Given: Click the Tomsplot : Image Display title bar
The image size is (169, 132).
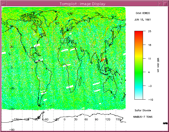Looking at the screenshot, I should coord(82,4).
